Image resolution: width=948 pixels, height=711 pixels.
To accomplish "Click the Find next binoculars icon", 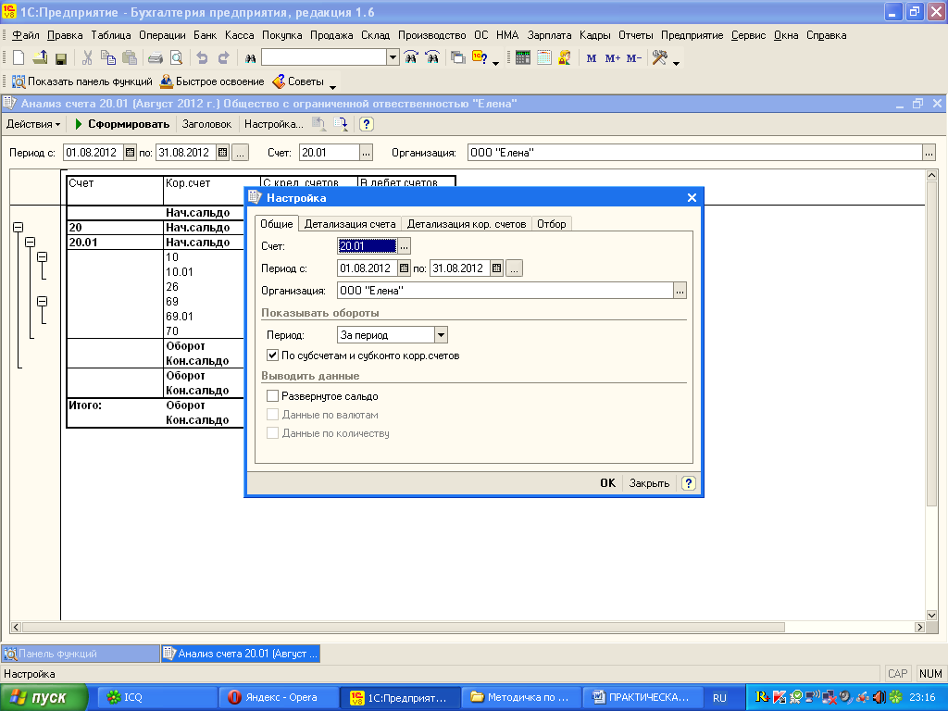I will [411, 58].
